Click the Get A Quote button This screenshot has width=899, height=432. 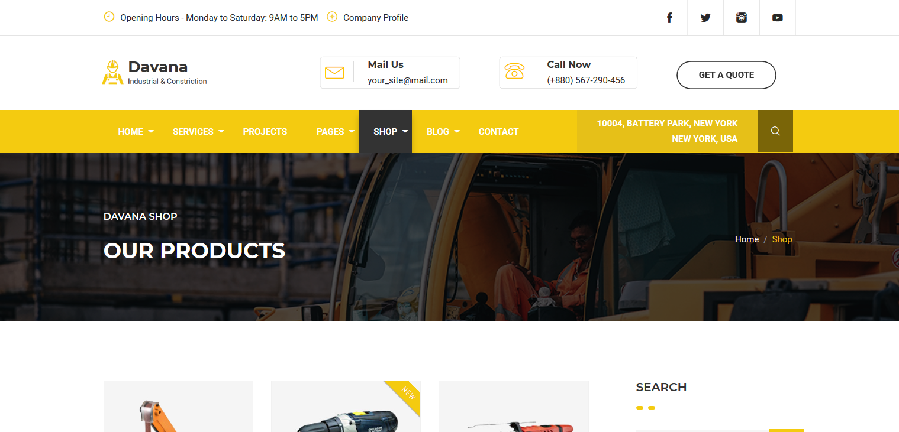point(726,75)
